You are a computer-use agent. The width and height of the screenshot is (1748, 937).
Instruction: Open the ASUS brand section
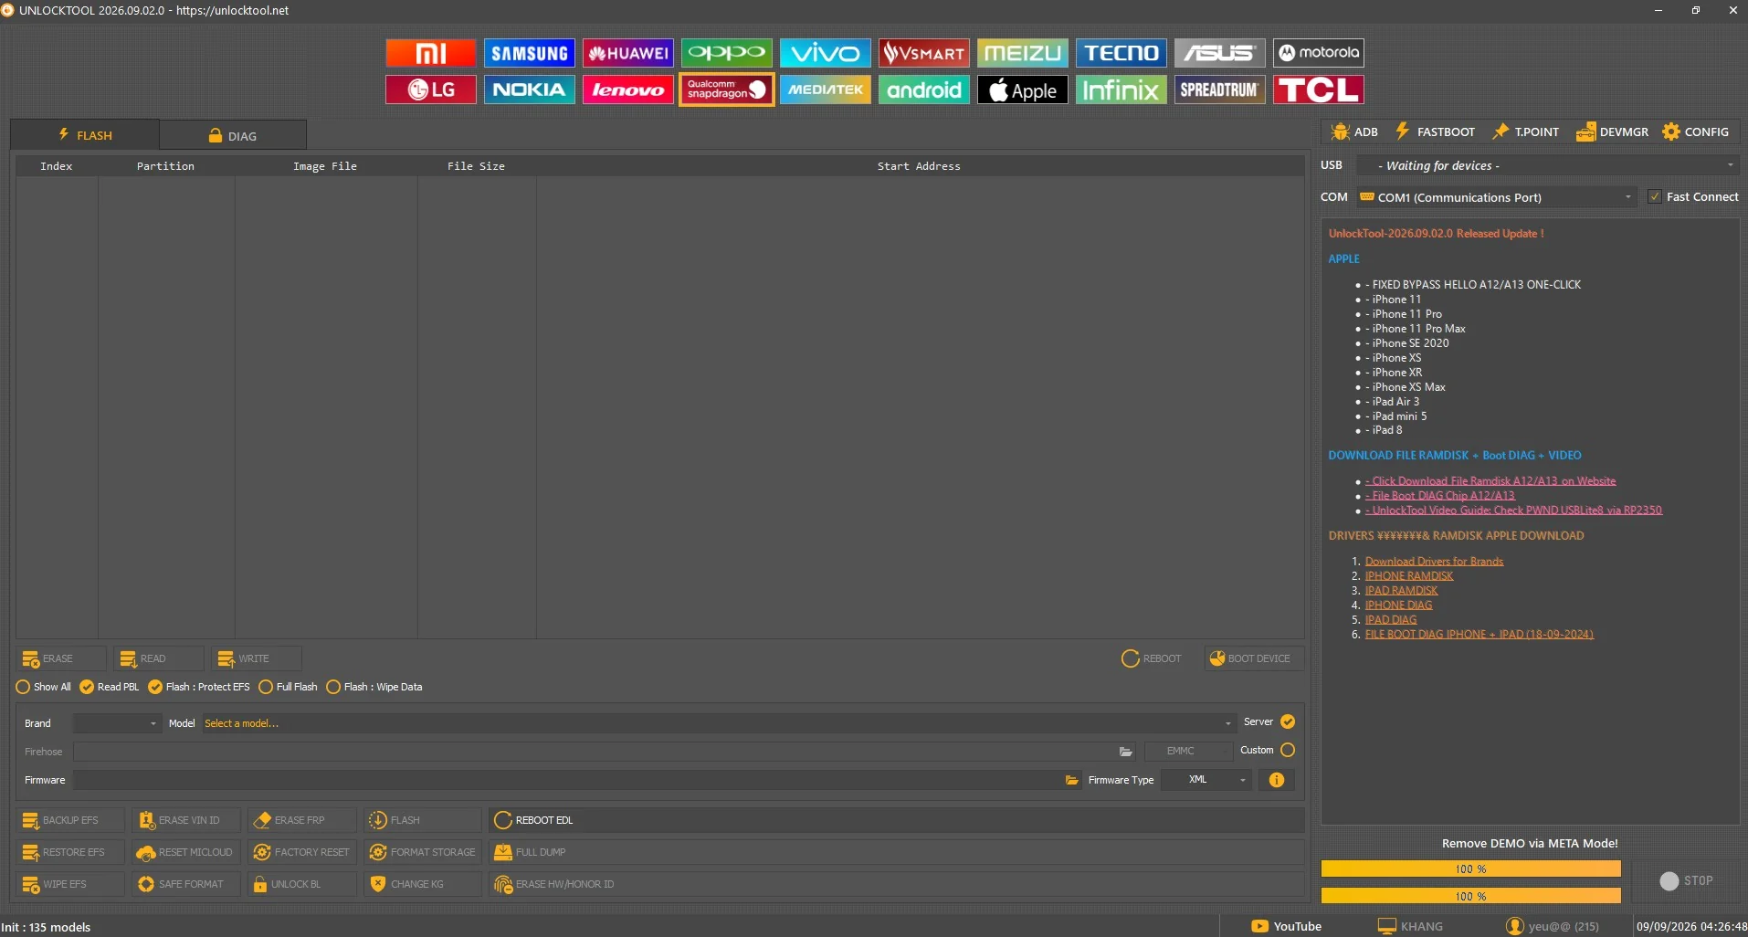point(1219,53)
